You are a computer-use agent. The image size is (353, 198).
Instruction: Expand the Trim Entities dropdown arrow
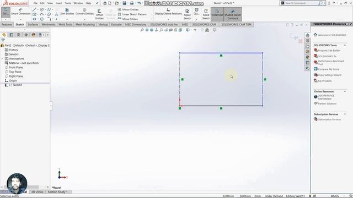pyautogui.click(x=67, y=19)
